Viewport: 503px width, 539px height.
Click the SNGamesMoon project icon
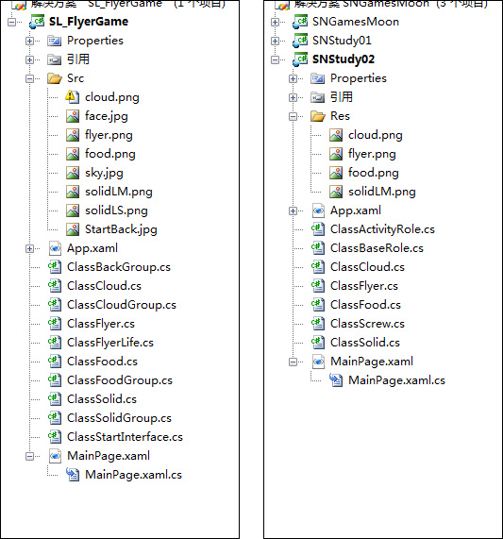pyautogui.click(x=300, y=22)
